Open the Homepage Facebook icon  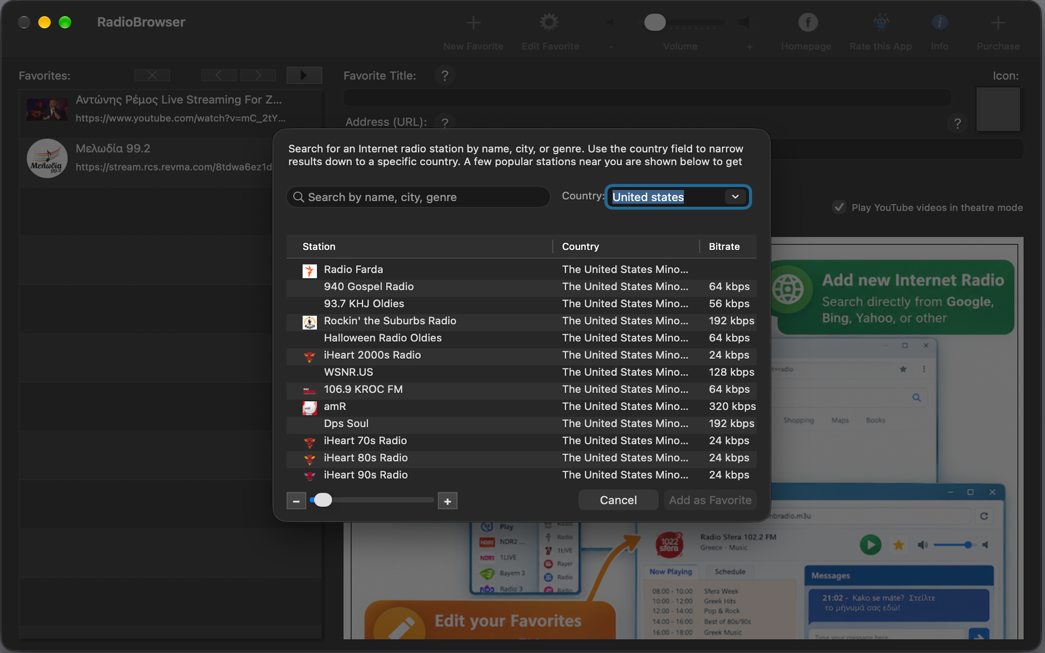pos(807,22)
